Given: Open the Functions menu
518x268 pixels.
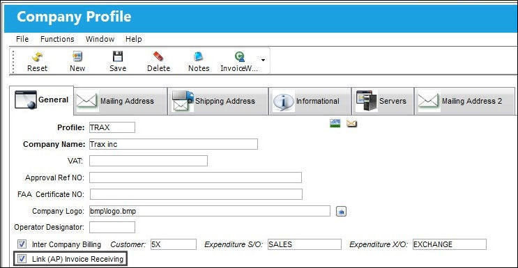Looking at the screenshot, I should tap(57, 39).
